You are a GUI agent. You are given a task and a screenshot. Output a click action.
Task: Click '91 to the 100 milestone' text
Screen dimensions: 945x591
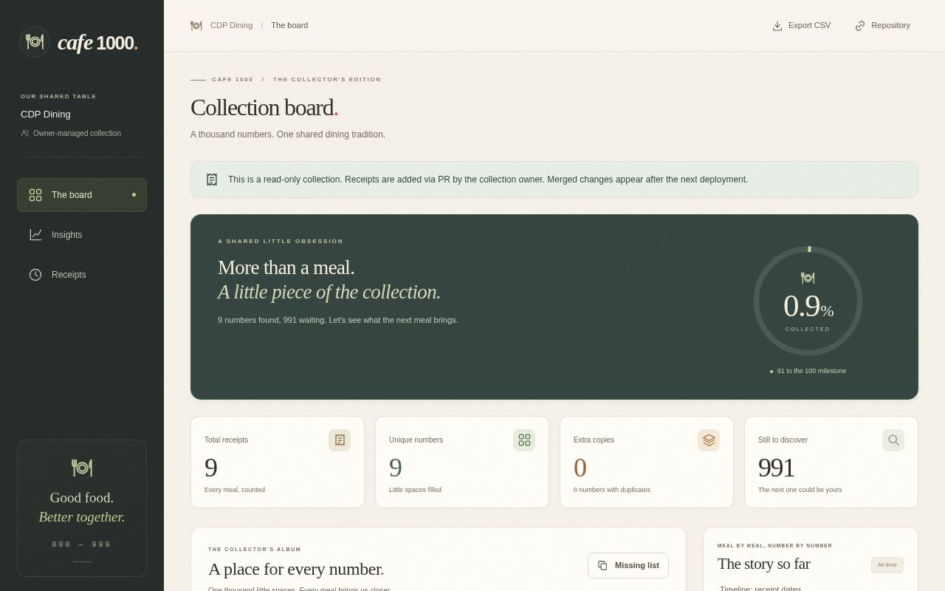tap(811, 371)
